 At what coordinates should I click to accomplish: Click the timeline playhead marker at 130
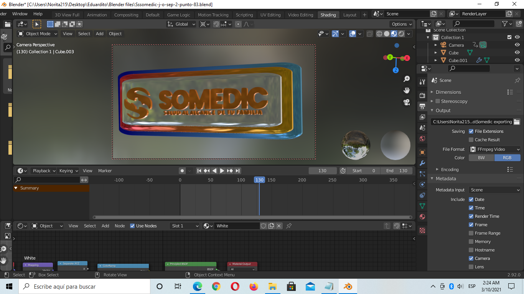pyautogui.click(x=259, y=180)
